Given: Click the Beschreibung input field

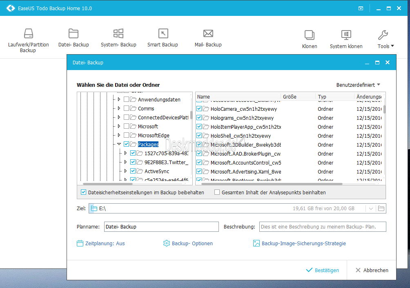Looking at the screenshot, I should tap(323, 227).
